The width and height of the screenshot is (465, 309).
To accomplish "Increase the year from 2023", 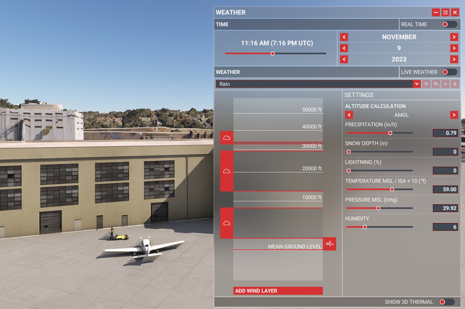I will [454, 59].
